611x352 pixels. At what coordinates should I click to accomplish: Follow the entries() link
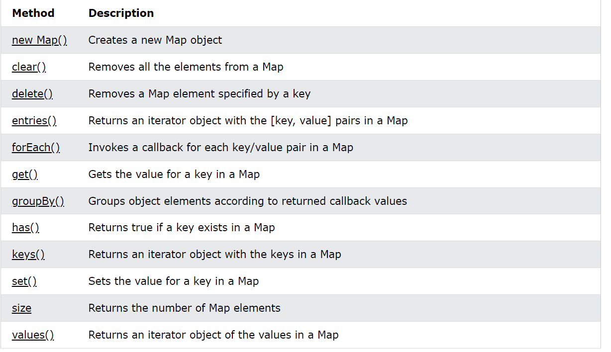pos(34,121)
